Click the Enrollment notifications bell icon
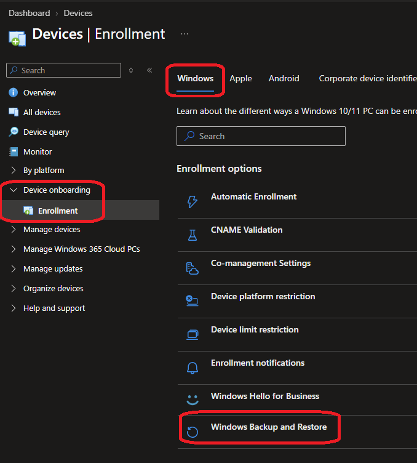The width and height of the screenshot is (417, 463). [193, 368]
